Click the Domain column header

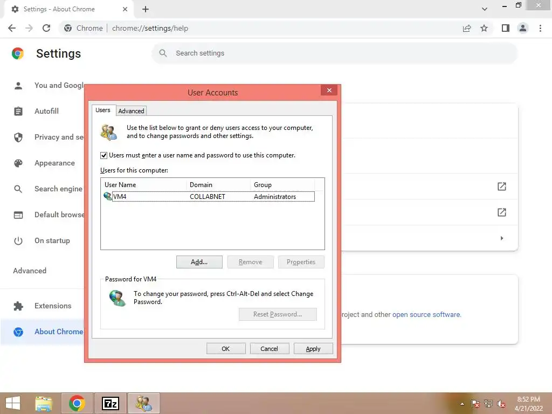click(218, 185)
